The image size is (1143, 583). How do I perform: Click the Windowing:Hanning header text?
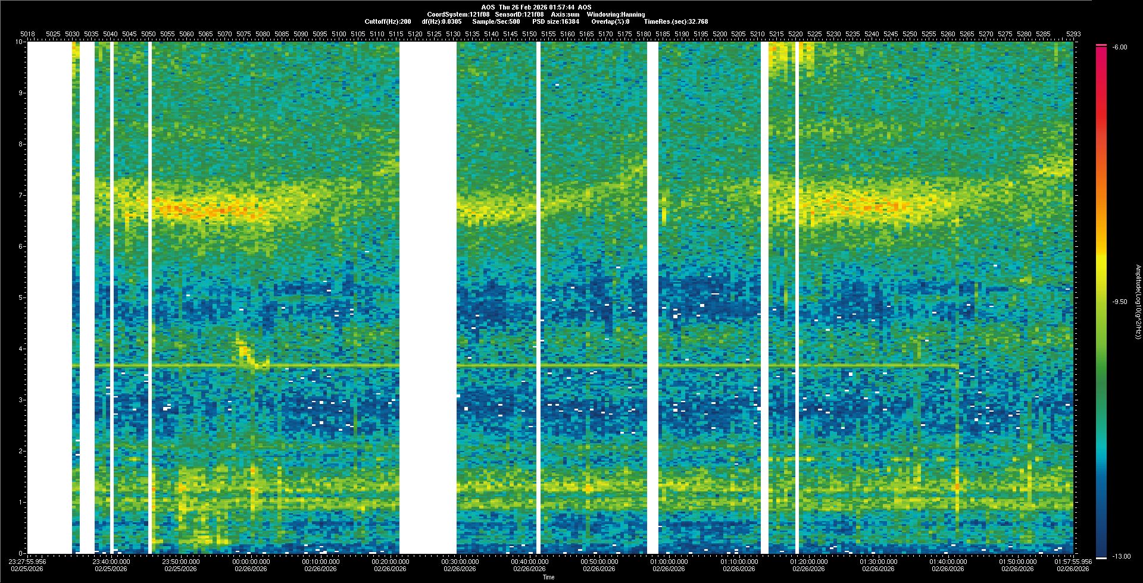(616, 14)
